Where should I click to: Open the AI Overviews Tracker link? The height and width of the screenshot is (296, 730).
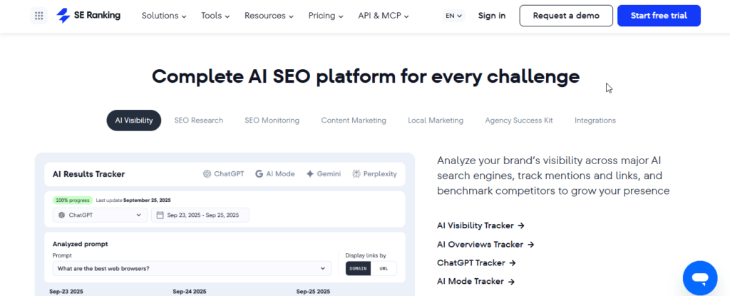pos(485,244)
